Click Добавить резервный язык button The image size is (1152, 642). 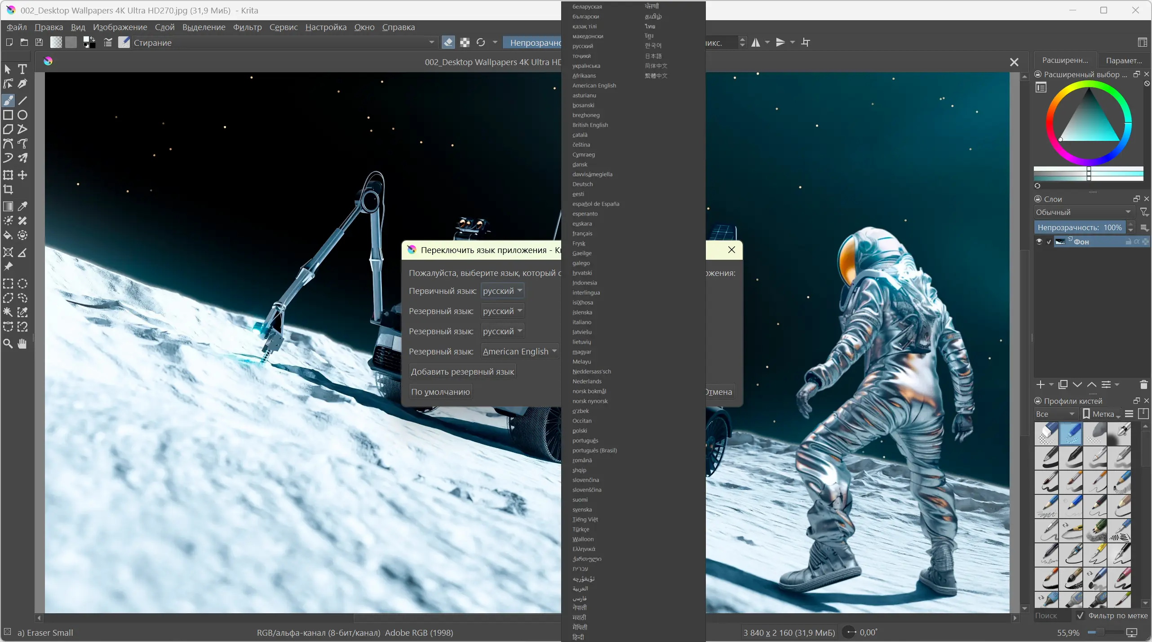coord(462,371)
